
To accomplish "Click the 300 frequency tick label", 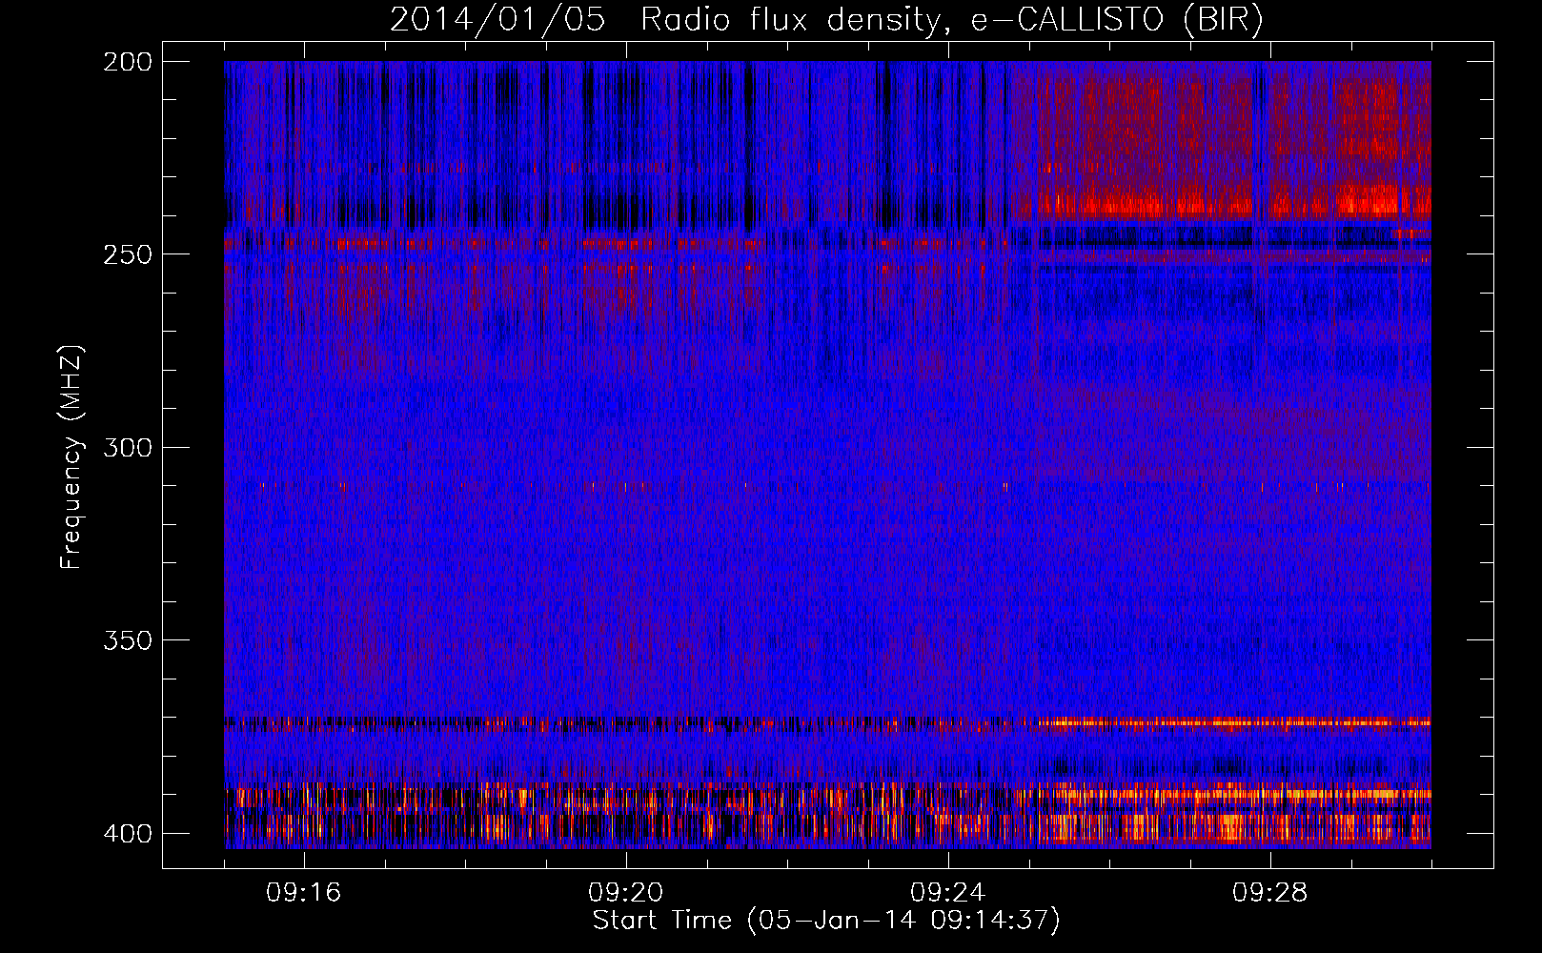I will pyautogui.click(x=127, y=448).
